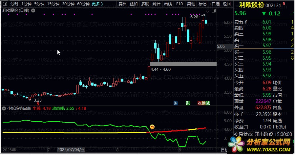Click the 牛线: 4.18 indicator value
This screenshot has width=296, height=155.
42,108
